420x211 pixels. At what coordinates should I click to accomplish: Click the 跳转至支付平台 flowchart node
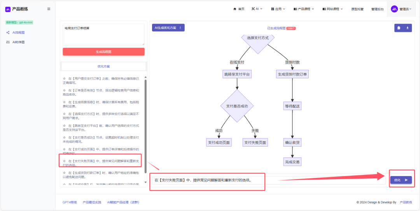pos(237,74)
